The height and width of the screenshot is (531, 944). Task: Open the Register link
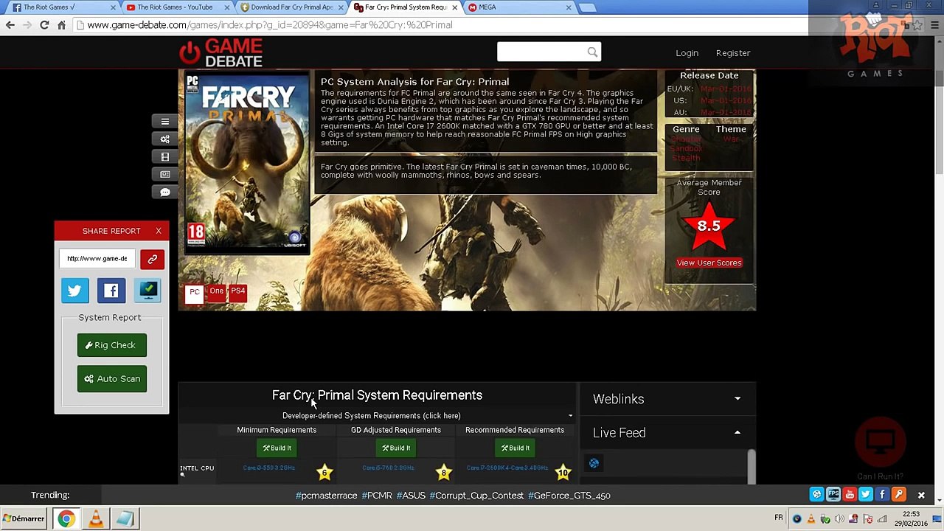tap(733, 53)
